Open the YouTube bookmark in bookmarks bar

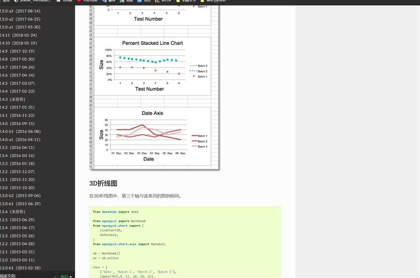(87, 1)
